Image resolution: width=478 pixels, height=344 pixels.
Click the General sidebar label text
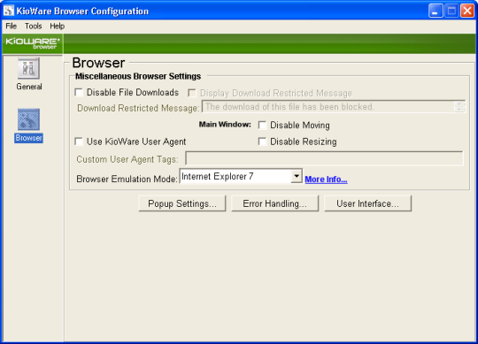click(29, 87)
